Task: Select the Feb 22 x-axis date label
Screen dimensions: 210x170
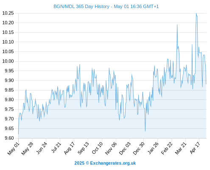Action: [x=167, y=148]
